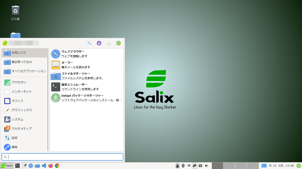This screenshot has height=169, width=302.
Task: Open file manager folder icon on panel
Action: (x=37, y=166)
